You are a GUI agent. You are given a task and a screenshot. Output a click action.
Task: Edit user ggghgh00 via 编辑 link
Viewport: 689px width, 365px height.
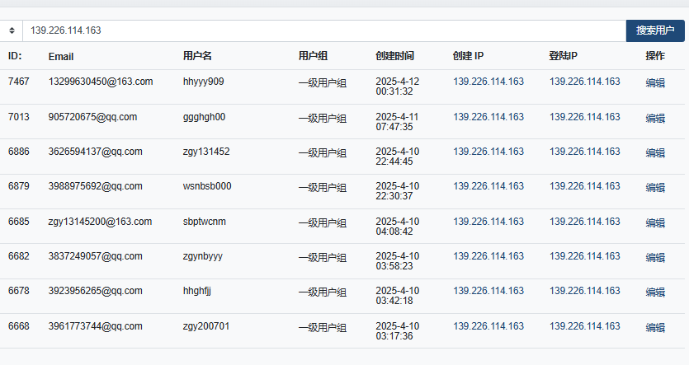(x=655, y=119)
